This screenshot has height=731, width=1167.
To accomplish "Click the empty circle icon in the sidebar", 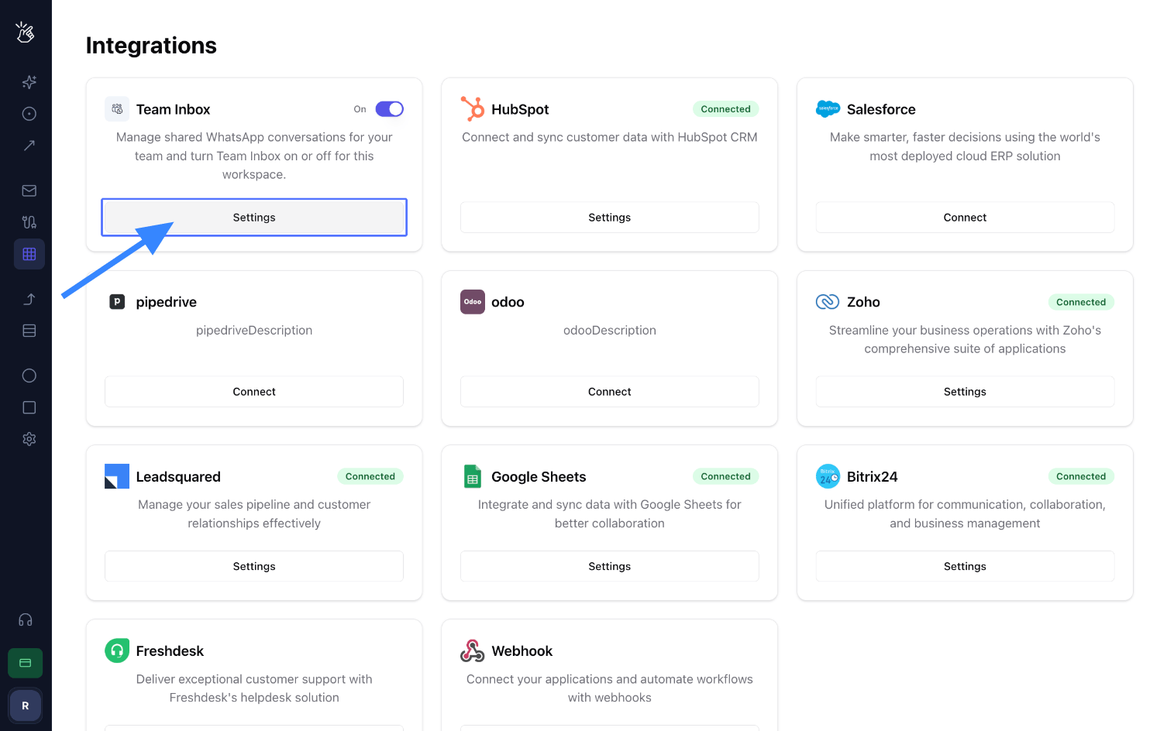I will (29, 376).
